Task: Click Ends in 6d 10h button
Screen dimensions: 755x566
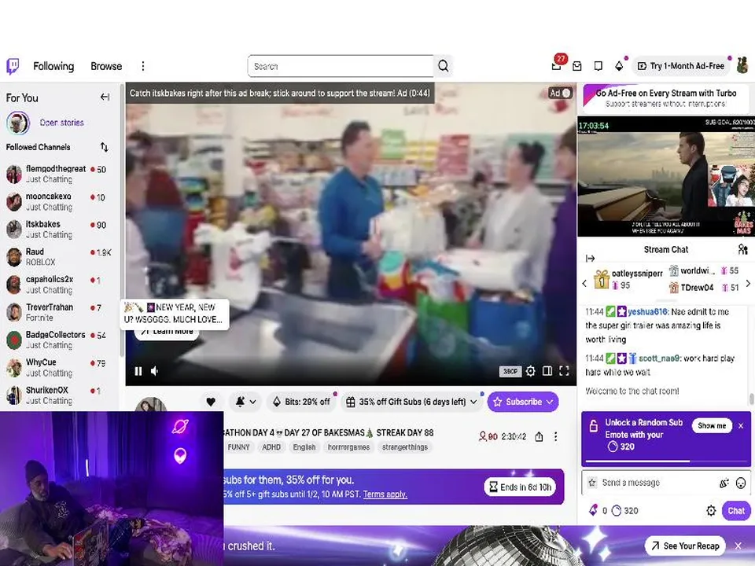Action: (520, 487)
